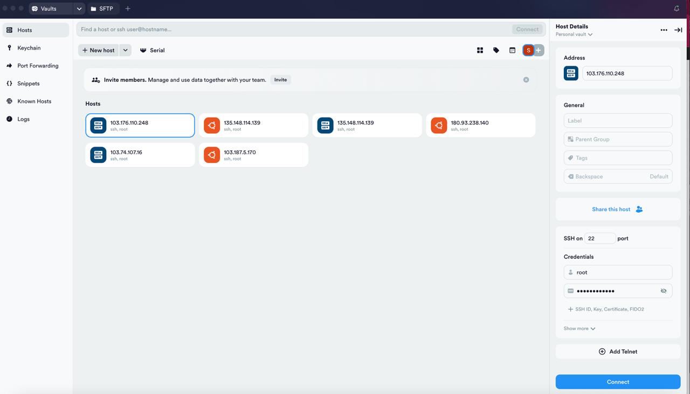Edit the Address field 103.176.110.248
This screenshot has width=690, height=394.
[x=627, y=73]
